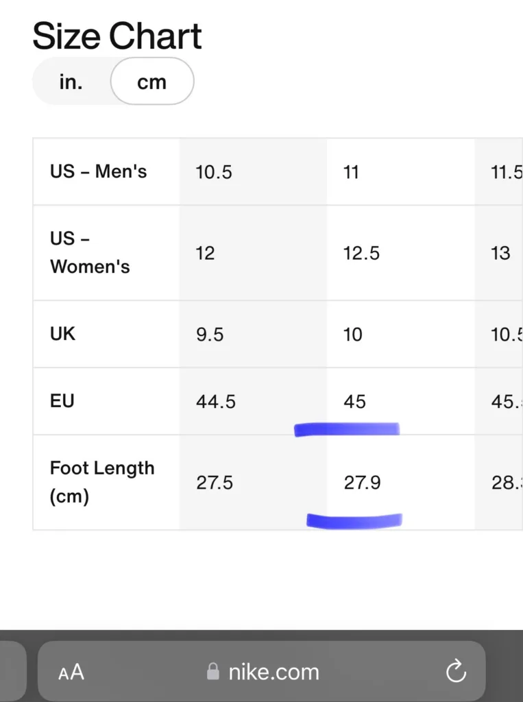
Task: Tap the reload page icon
Action: pyautogui.click(x=456, y=672)
